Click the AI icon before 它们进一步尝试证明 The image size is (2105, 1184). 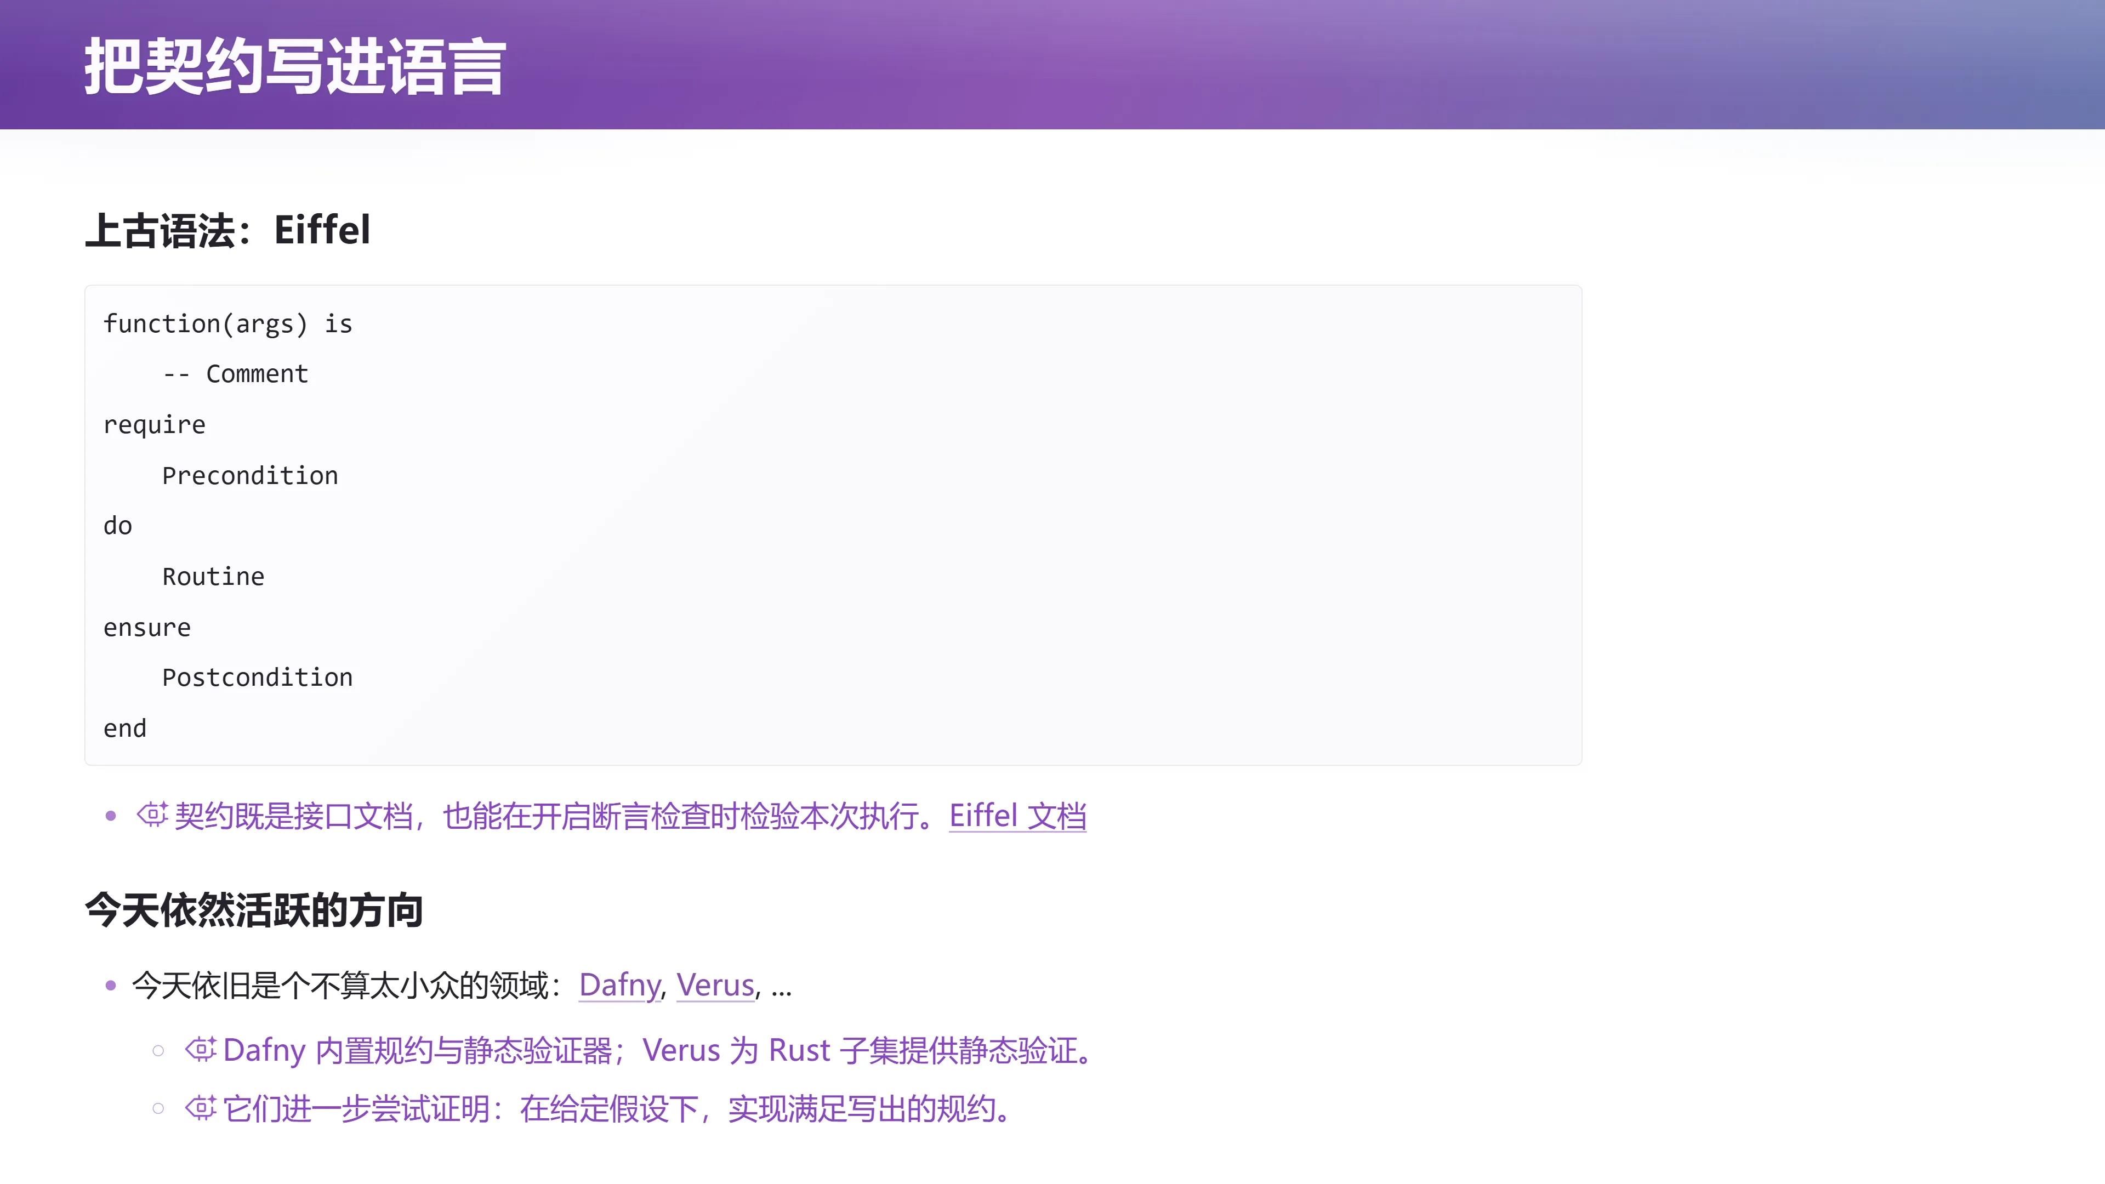point(200,1107)
